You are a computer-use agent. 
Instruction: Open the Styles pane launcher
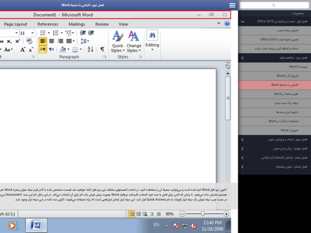coord(140,57)
